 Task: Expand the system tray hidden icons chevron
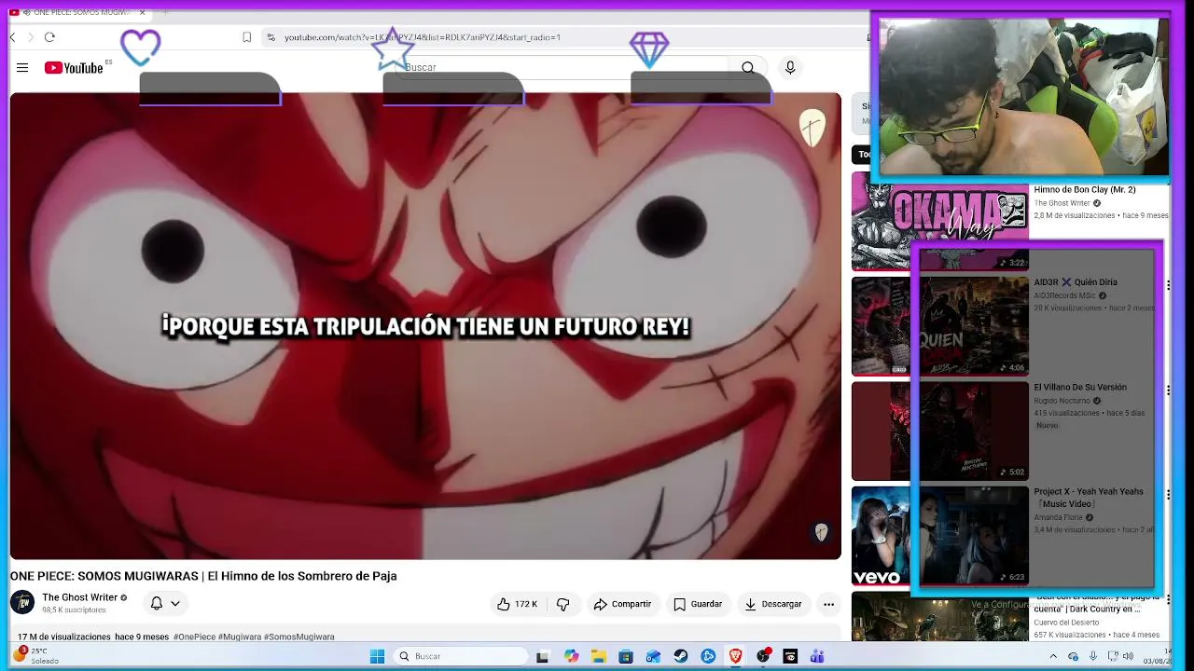point(1053,656)
